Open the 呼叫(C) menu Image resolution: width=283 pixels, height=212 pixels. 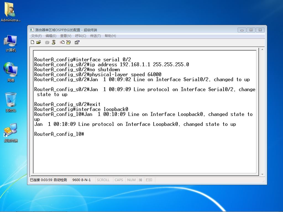tap(80, 36)
